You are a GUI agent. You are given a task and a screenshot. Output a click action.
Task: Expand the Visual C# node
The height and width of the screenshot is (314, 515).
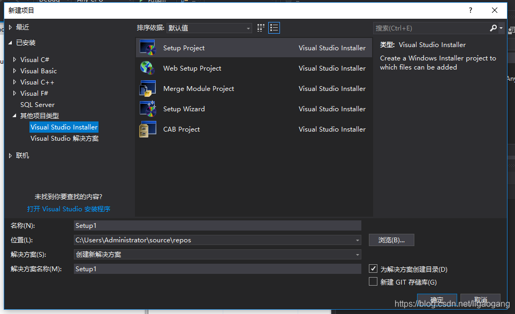14,59
